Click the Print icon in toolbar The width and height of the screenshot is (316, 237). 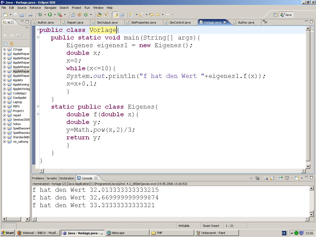tap(22, 15)
